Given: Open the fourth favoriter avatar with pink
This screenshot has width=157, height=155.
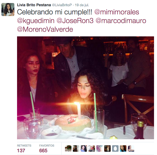Looking at the screenshot, I should 92,148.
